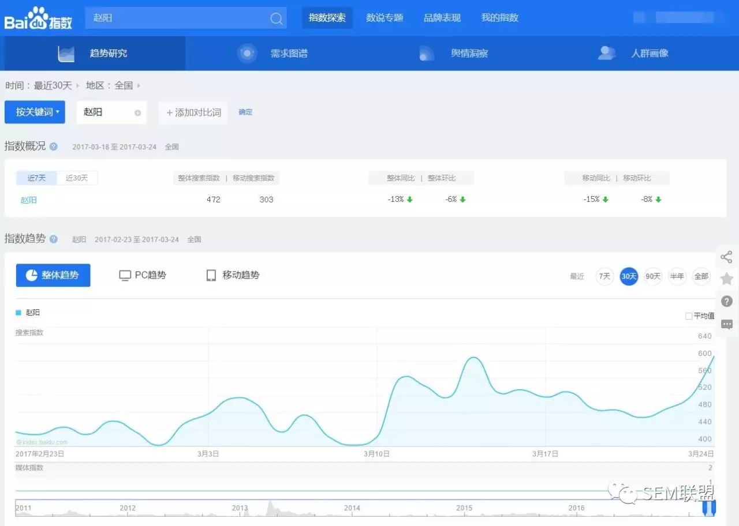Click the blue timeline range slider handle
The height and width of the screenshot is (526, 739).
click(x=709, y=508)
